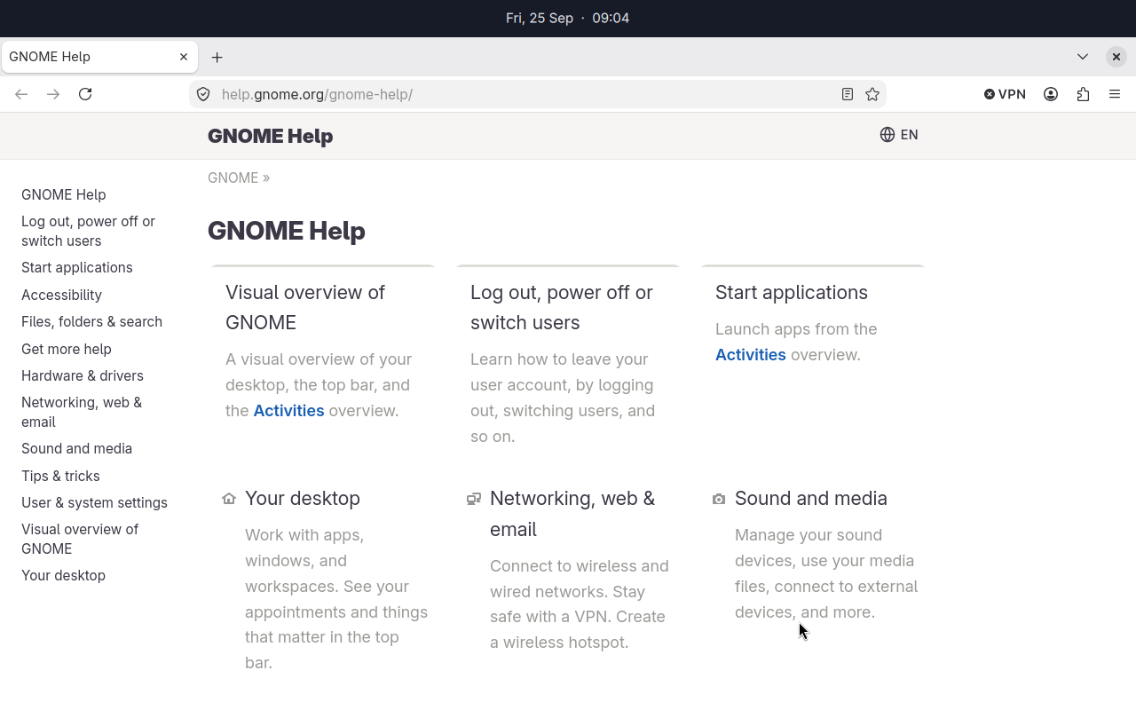This screenshot has height=710, width=1136.
Task: Open the Visual overview of GNOME card
Action: pyautogui.click(x=305, y=307)
